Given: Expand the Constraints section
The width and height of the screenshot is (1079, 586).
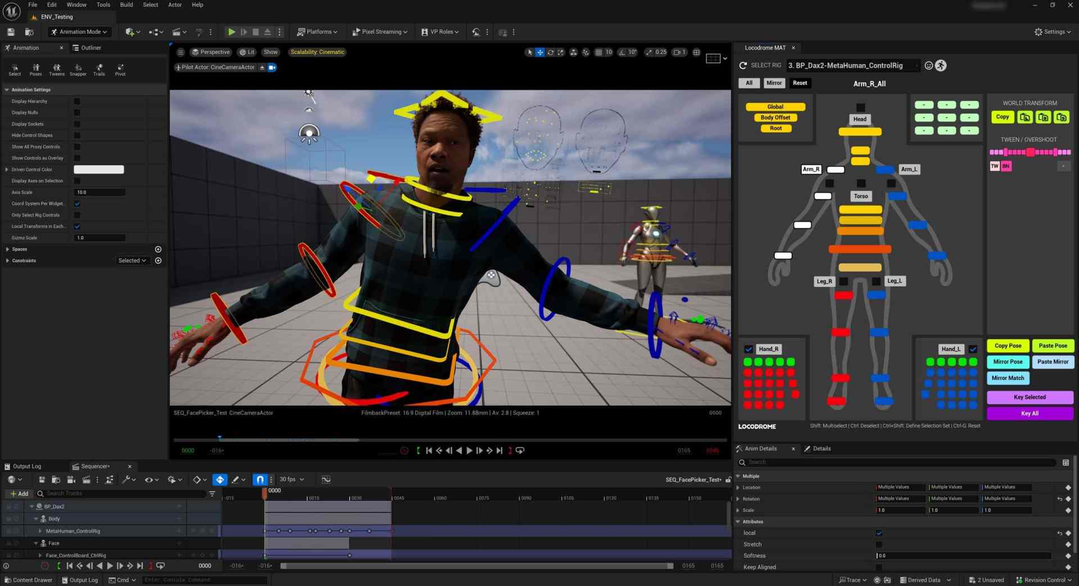Looking at the screenshot, I should coord(7,261).
